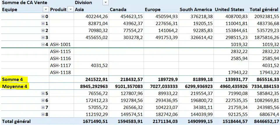Image resolution: width=280 pixels, height=125 pixels.
Task: Expand Equipe group 2
Action: click(x=43, y=30)
